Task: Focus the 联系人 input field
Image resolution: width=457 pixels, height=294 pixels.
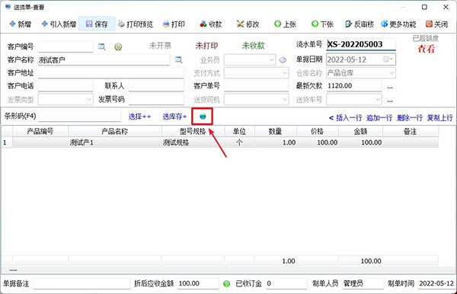Action: (x=156, y=85)
